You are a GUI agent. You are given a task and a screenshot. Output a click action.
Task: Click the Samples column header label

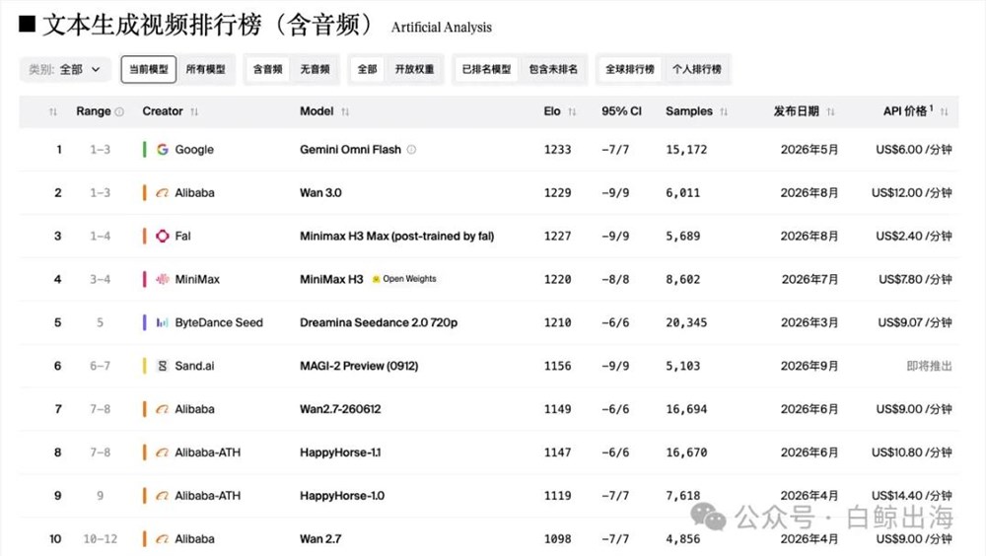point(689,111)
